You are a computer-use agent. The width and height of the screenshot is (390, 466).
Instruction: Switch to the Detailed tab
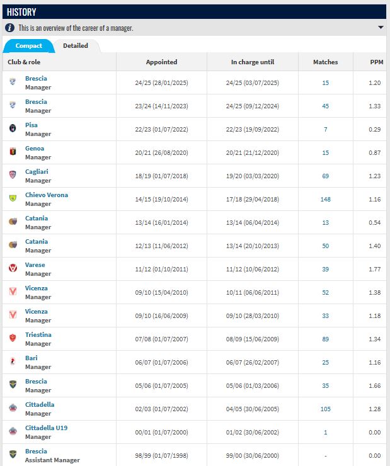point(76,46)
